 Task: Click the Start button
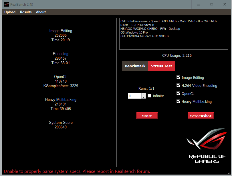click(147, 116)
